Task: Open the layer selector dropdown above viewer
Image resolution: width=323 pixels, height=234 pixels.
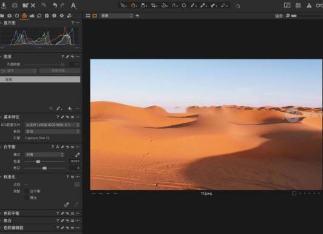Action: click(x=117, y=16)
